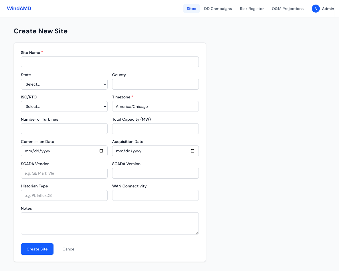Open the ISO/RTO dropdown
Screen dimensions: 339x271
pos(64,106)
